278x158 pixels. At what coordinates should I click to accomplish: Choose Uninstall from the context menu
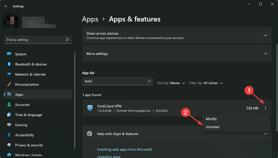tap(212, 127)
